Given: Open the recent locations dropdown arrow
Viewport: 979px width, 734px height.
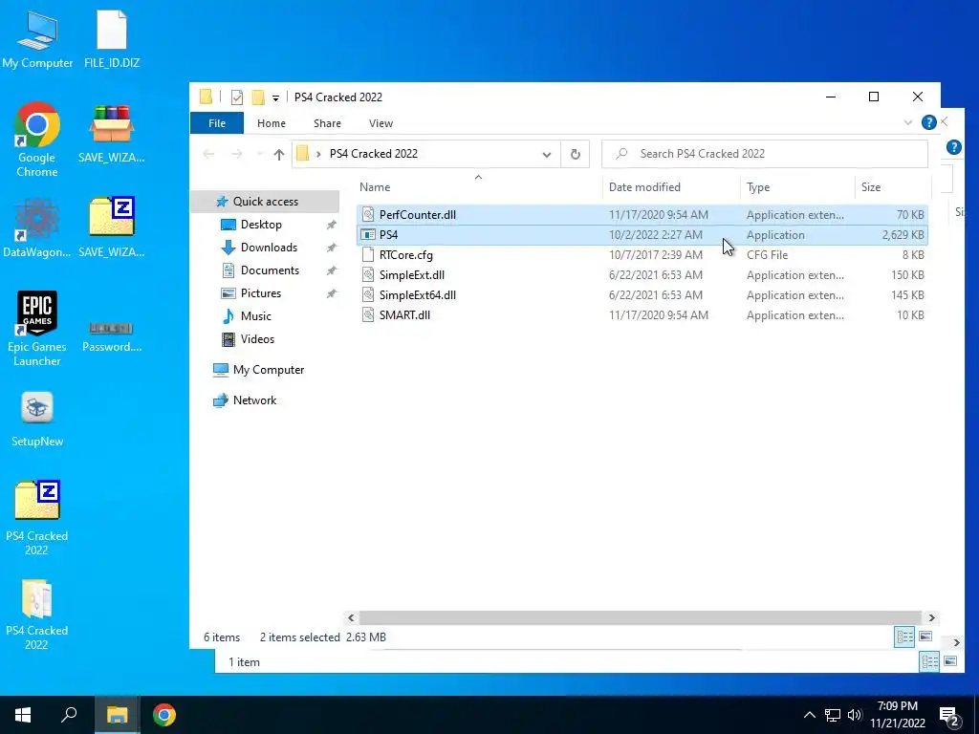Looking at the screenshot, I should click(x=260, y=154).
